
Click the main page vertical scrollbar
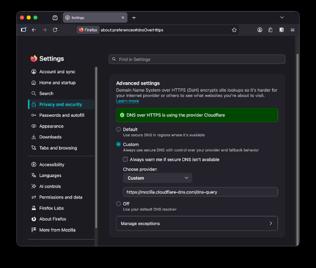[297, 149]
